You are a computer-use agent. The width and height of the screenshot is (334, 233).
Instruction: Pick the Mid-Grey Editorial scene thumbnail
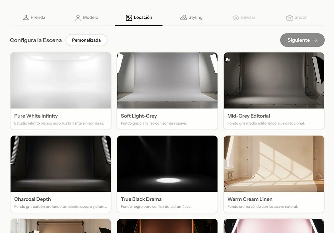click(274, 81)
